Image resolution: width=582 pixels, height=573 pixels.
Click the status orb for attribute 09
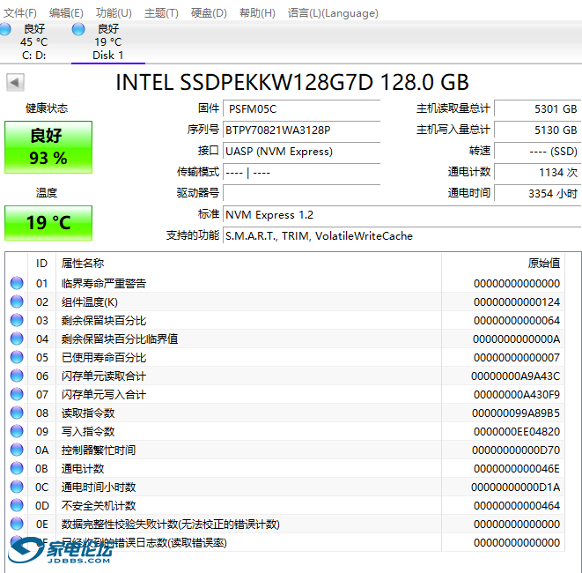point(17,431)
